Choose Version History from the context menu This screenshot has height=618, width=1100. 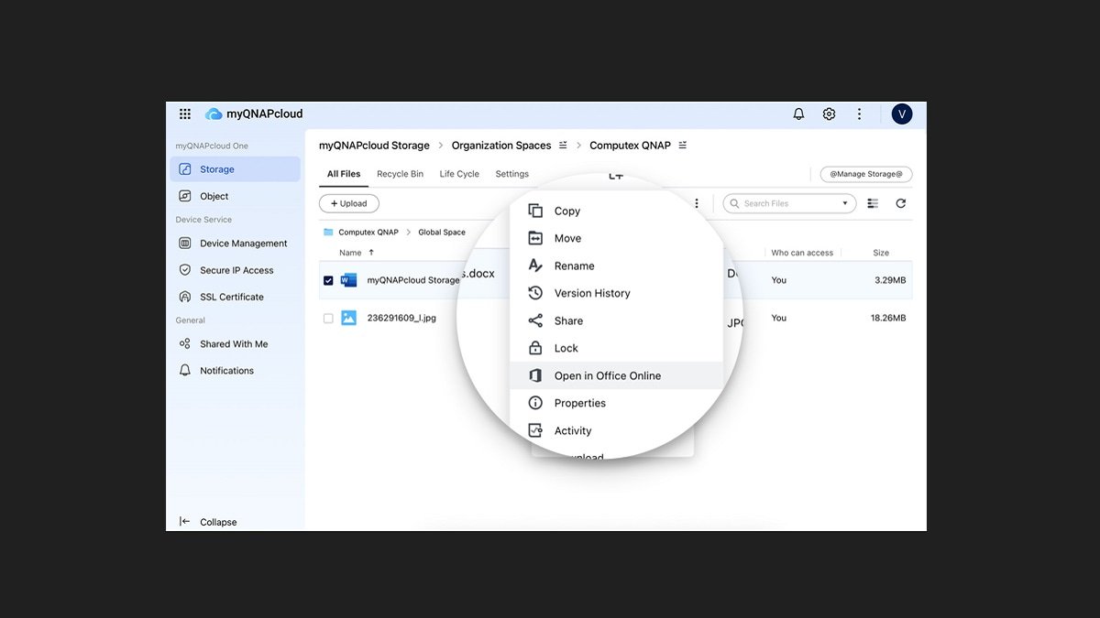616,293
